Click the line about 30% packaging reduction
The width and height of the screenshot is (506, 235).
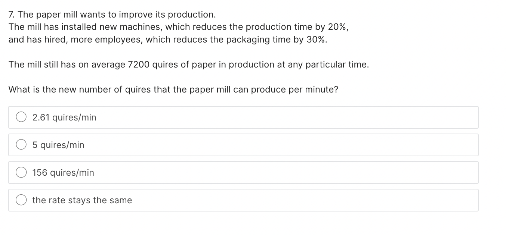167,39
